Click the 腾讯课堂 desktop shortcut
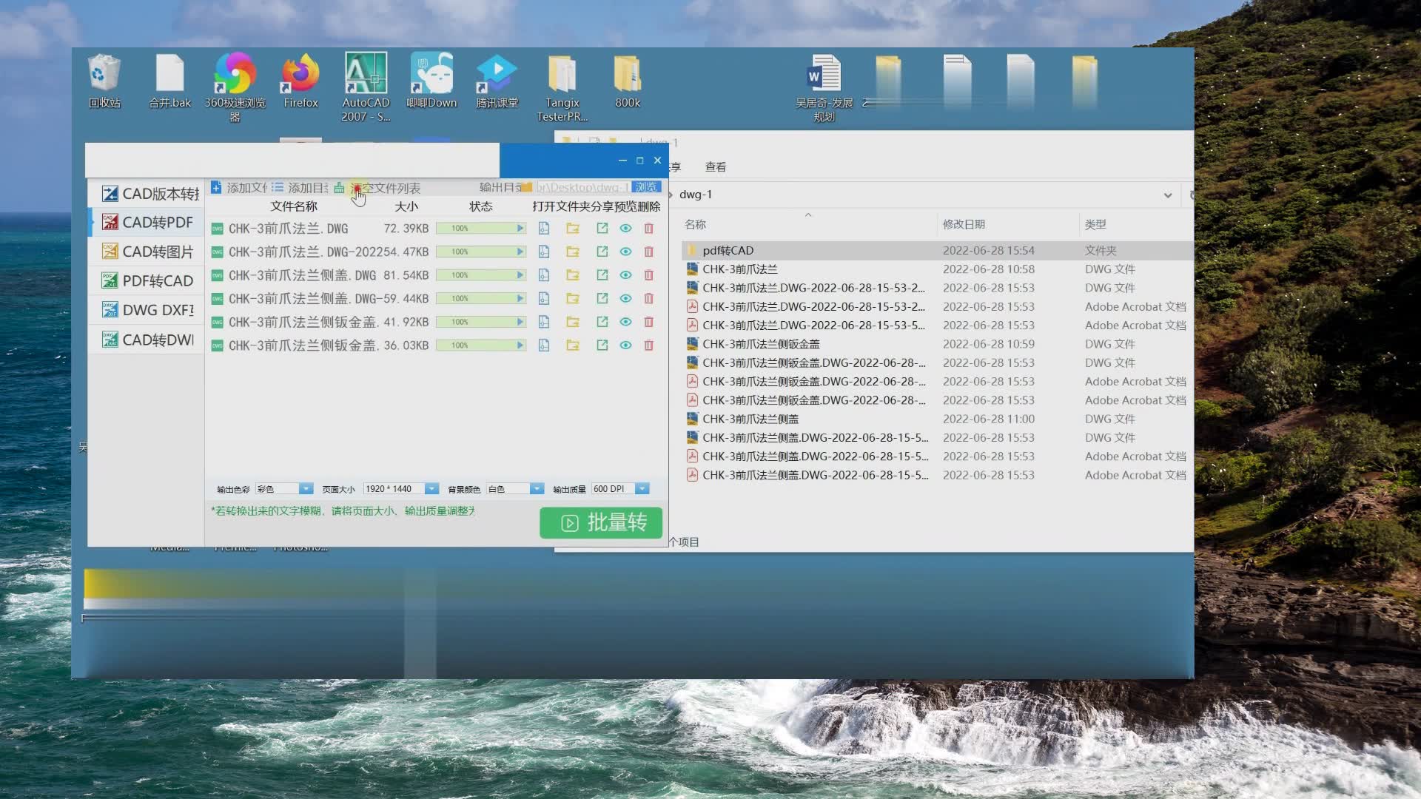1421x799 pixels. pyautogui.click(x=497, y=81)
